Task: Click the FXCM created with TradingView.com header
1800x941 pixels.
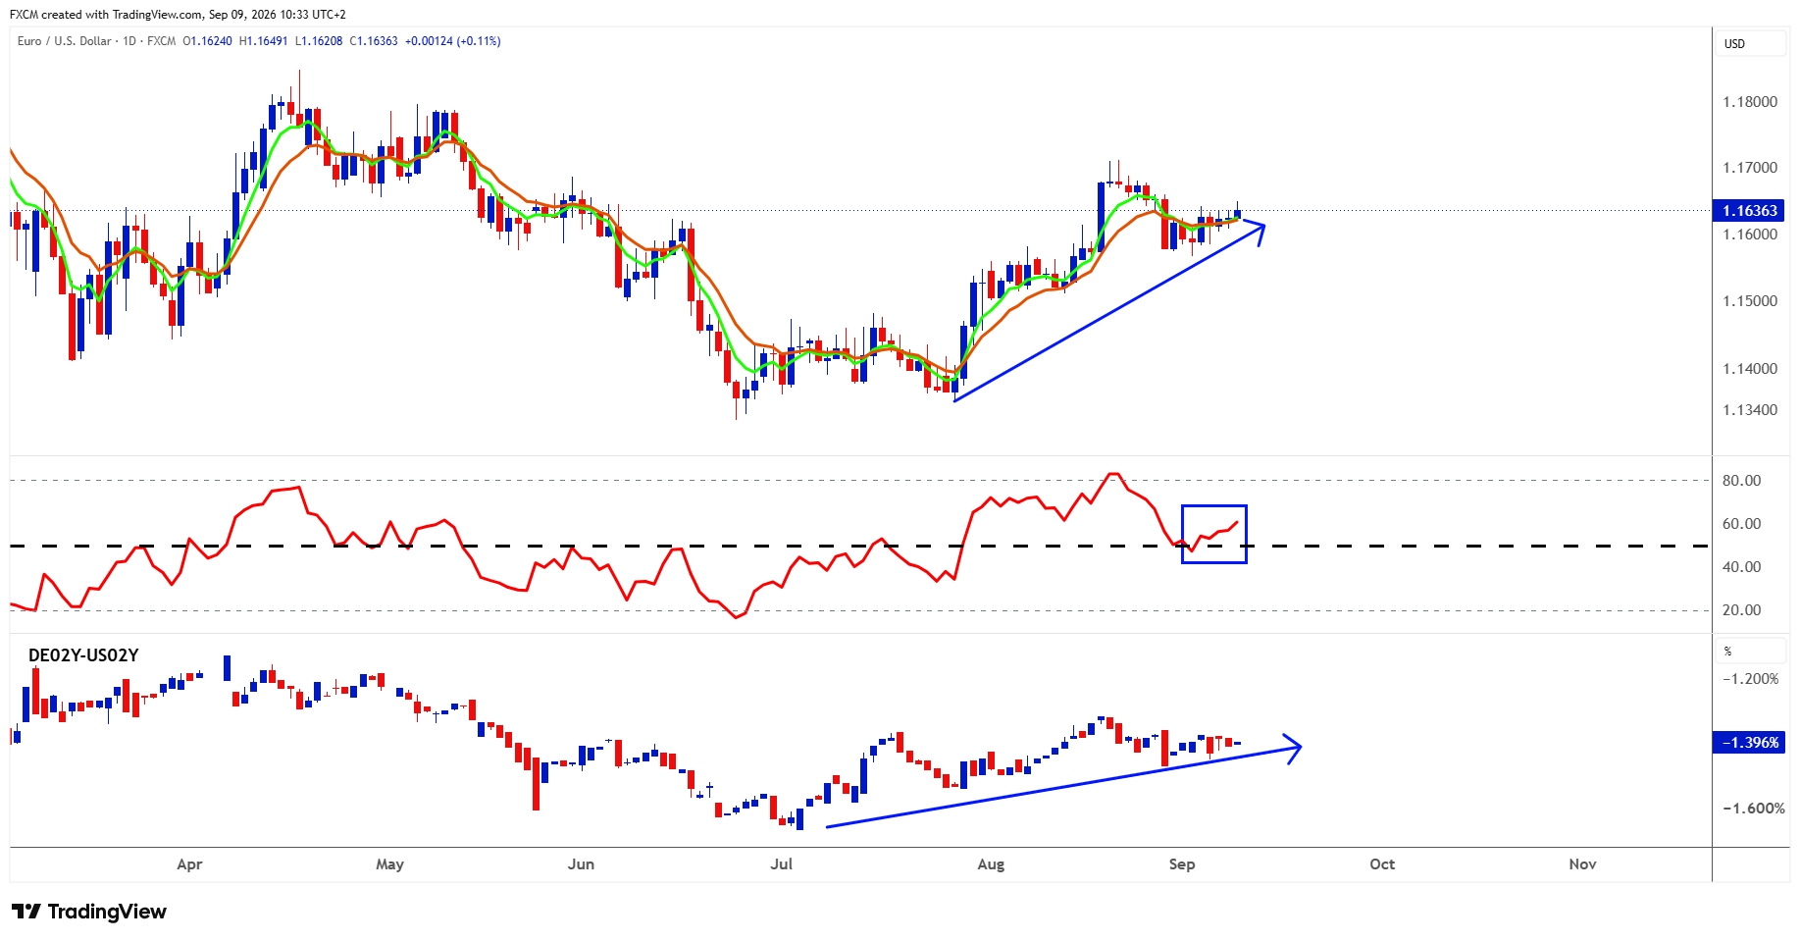Action: point(178,15)
